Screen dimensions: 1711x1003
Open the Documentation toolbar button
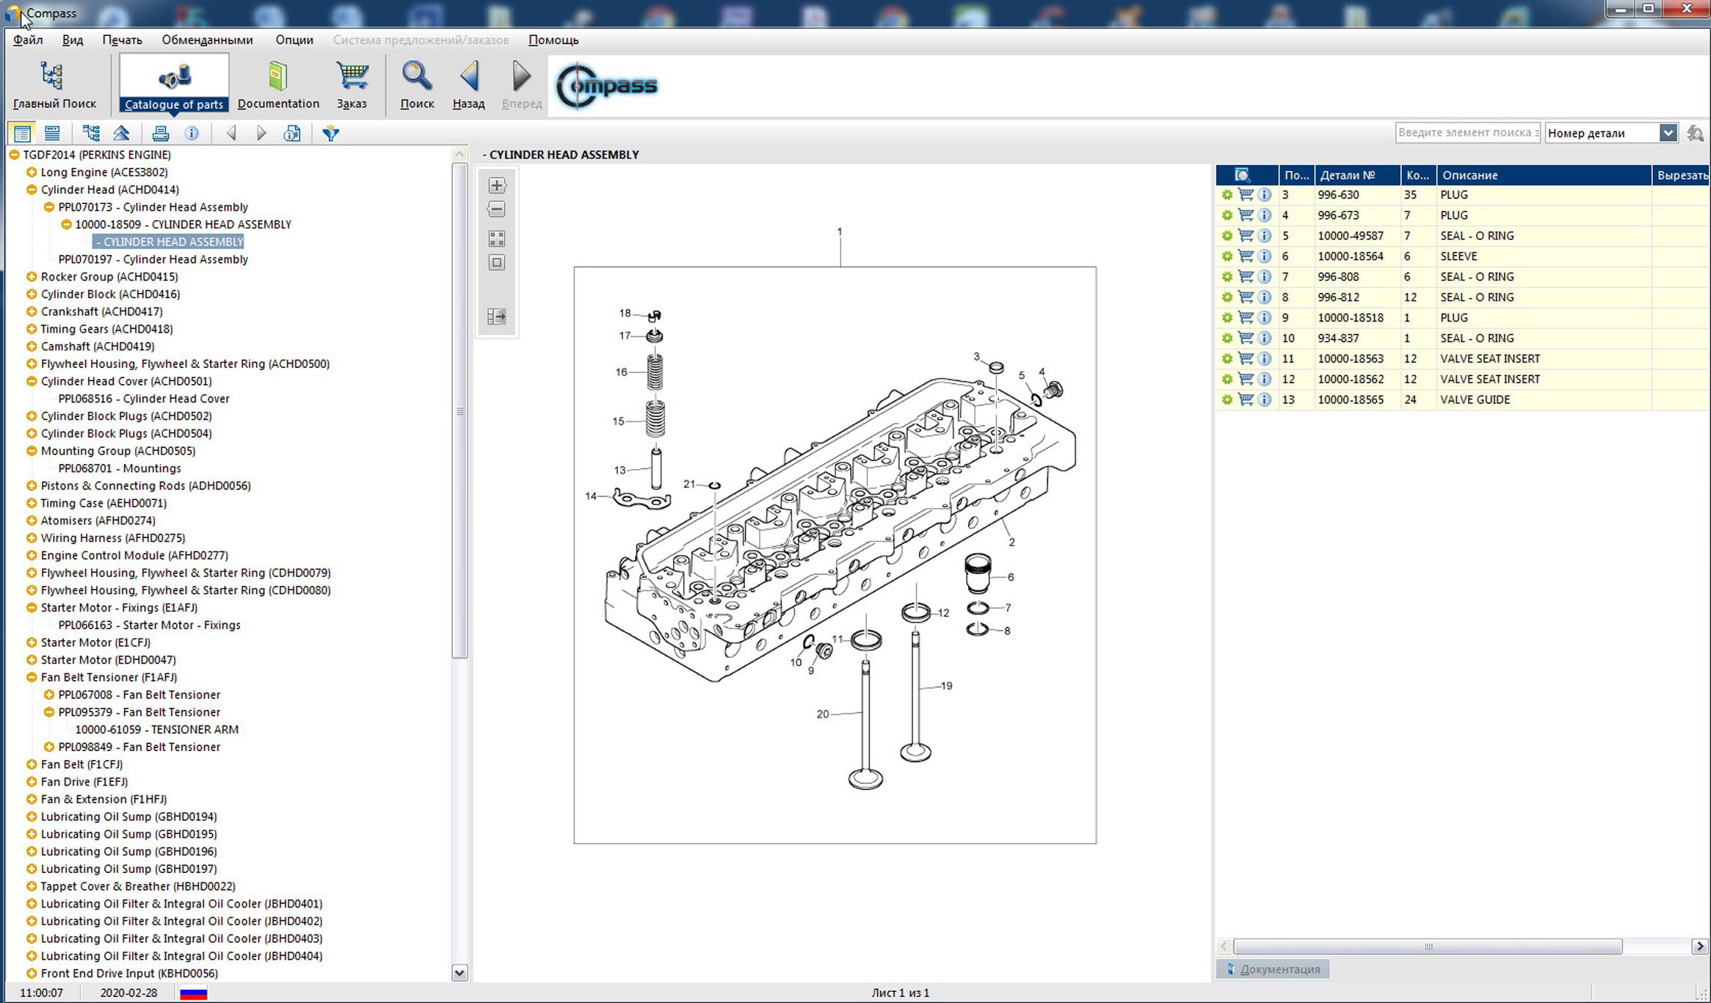pyautogui.click(x=278, y=84)
